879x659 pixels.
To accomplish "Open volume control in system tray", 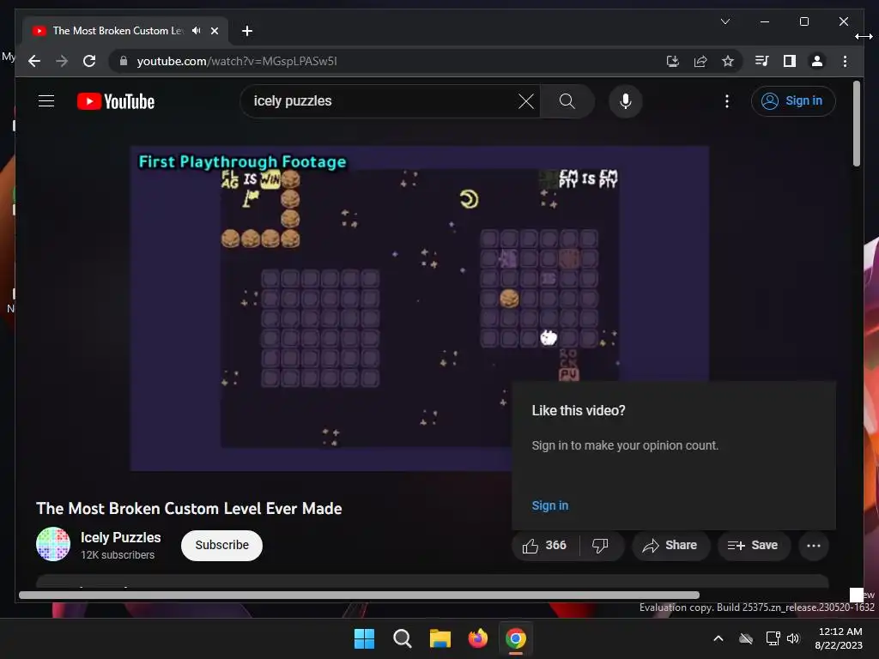I will point(793,638).
